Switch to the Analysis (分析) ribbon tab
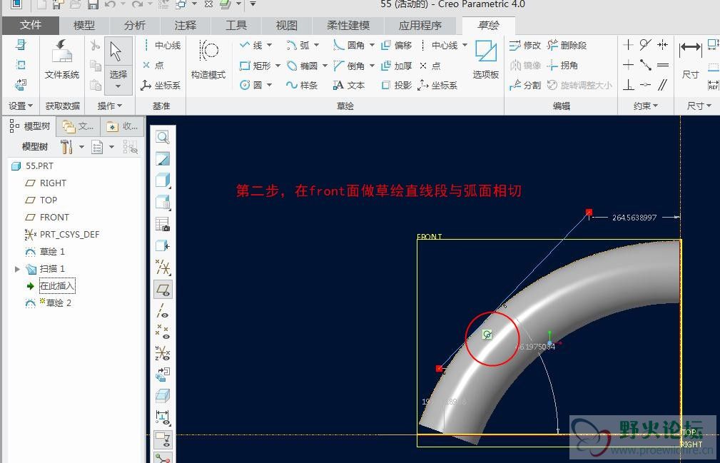Screen dimensions: 720x463 (135, 25)
